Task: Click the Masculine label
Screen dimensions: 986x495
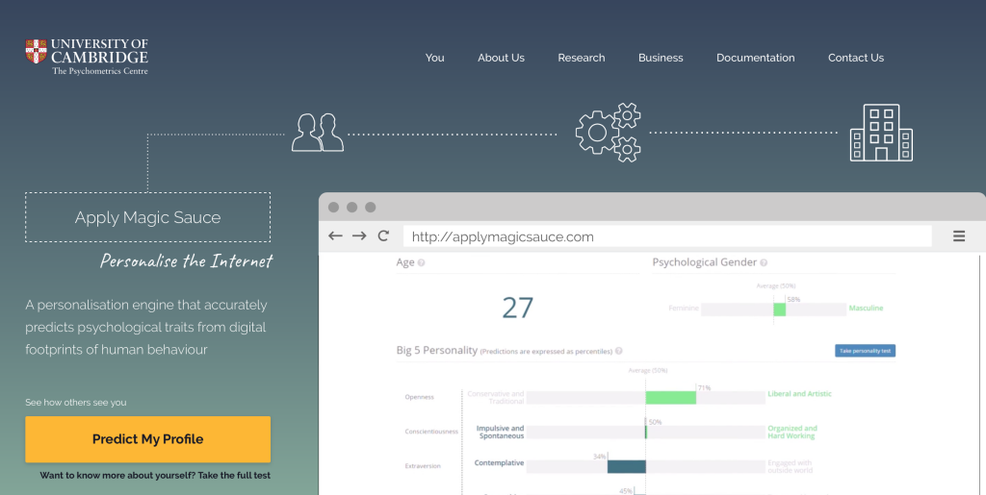Action: (x=866, y=308)
